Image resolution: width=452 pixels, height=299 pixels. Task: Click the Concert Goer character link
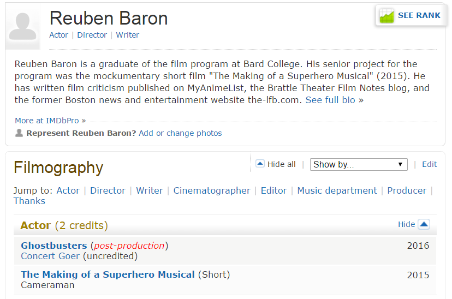(x=50, y=256)
